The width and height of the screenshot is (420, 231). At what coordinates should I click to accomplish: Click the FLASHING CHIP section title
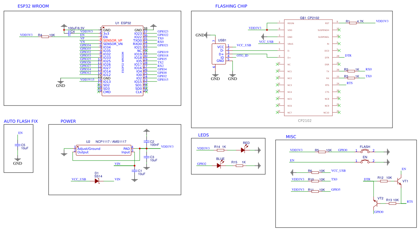tap(231, 6)
